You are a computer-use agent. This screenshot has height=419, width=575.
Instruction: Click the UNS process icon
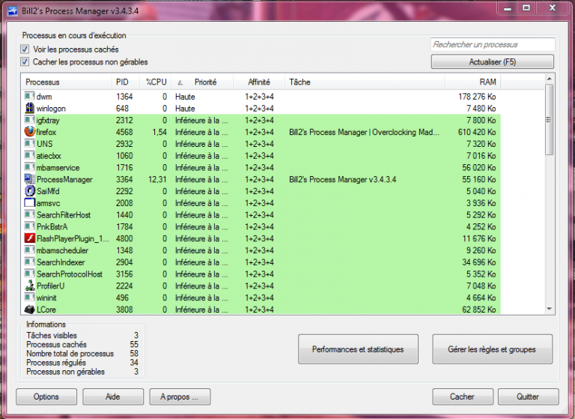pos(29,144)
